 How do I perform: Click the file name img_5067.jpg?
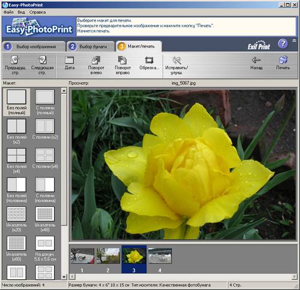click(x=184, y=83)
